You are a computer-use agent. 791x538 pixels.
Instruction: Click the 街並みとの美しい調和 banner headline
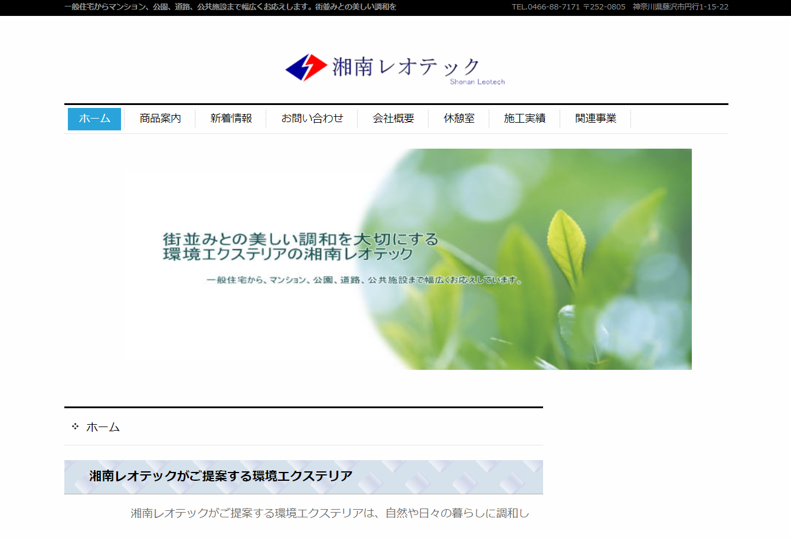(300, 246)
